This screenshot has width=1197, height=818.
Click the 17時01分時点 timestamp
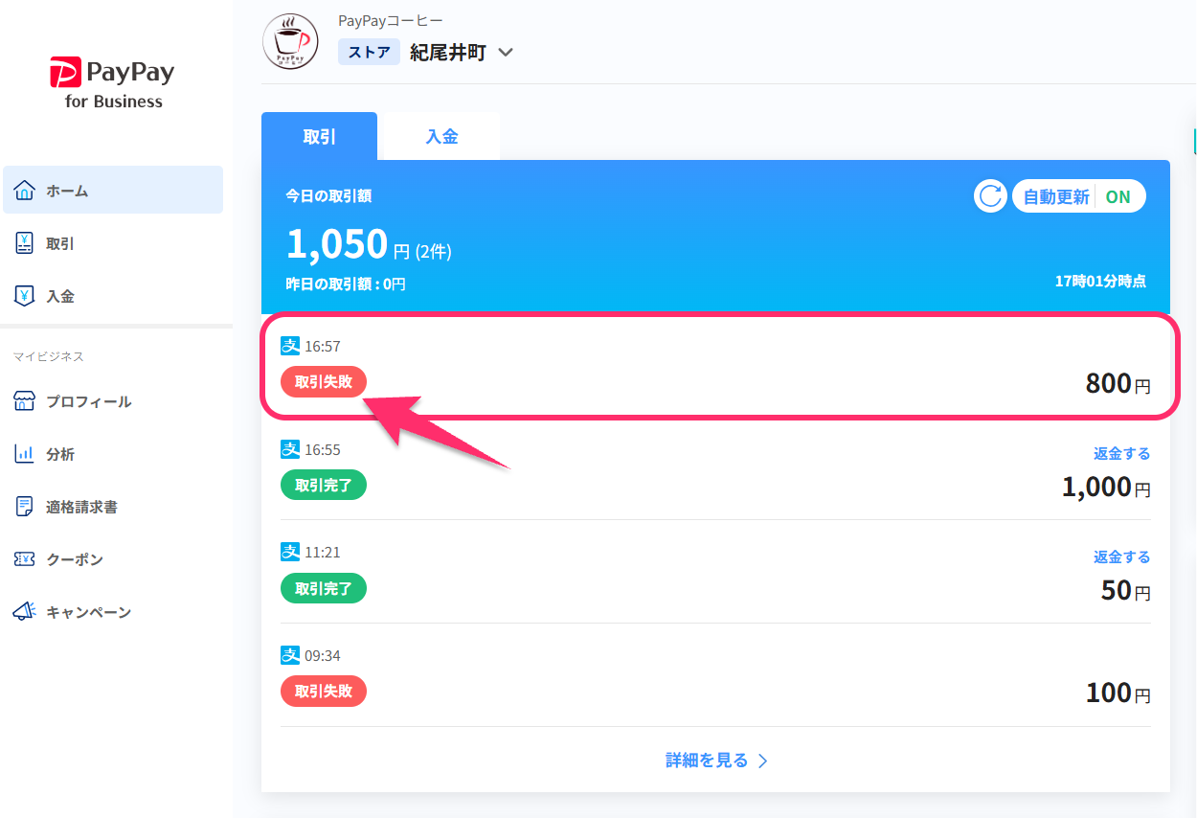(x=1100, y=281)
